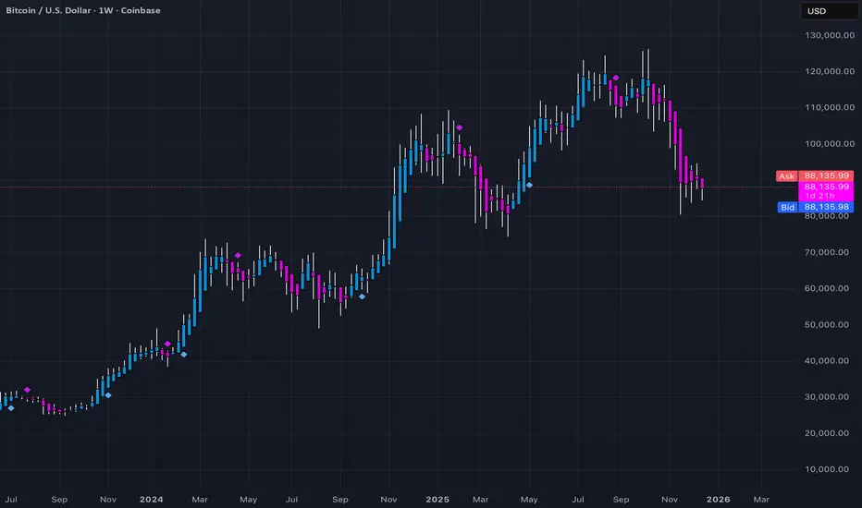Screen dimensions: 862x508
Task: Select magenta diamond marker above August 2025 candles
Action: [x=616, y=78]
